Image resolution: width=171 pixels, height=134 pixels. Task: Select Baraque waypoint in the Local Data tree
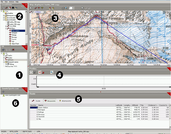pos(14,33)
